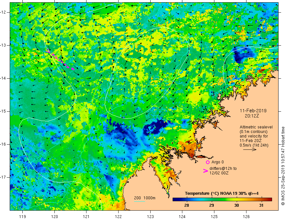Screen dimensions: 285x220
Task: Click the '11-Feb-2019' date label
Action: click(253, 111)
